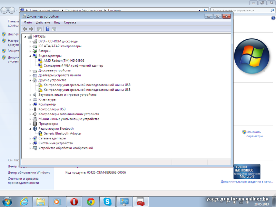Click the show/hide console tree toolbar icon

point(39,29)
